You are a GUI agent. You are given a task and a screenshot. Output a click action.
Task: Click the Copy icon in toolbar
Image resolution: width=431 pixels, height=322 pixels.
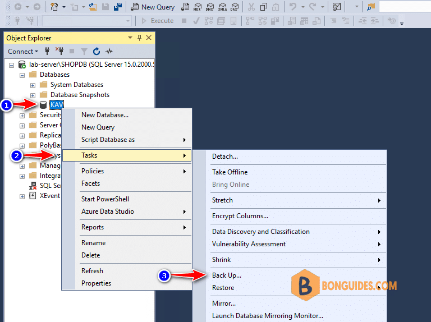point(264,7)
